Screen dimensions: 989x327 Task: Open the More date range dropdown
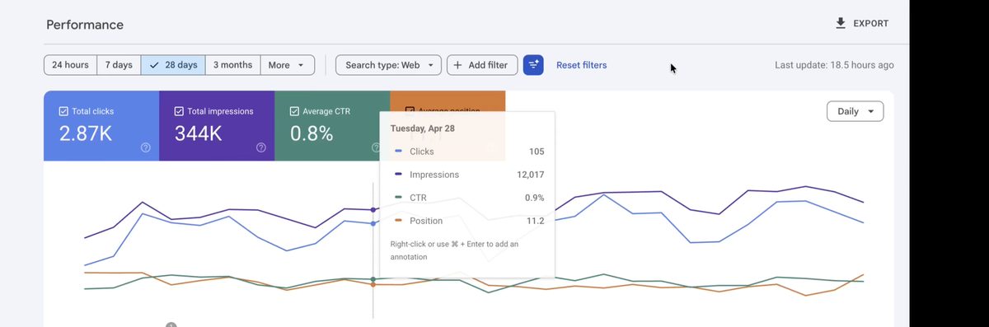[288, 65]
